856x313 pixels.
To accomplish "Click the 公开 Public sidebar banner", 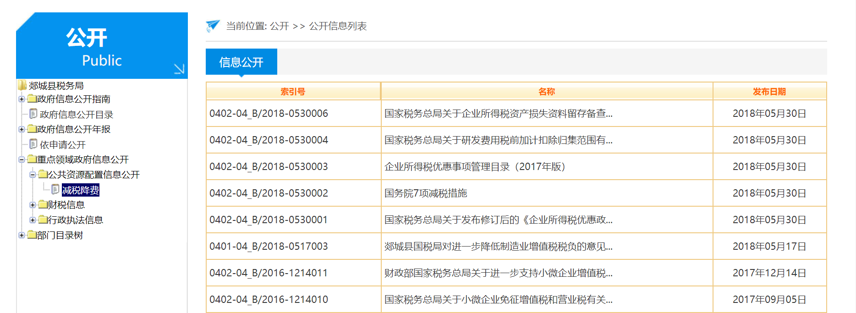I will coord(102,45).
